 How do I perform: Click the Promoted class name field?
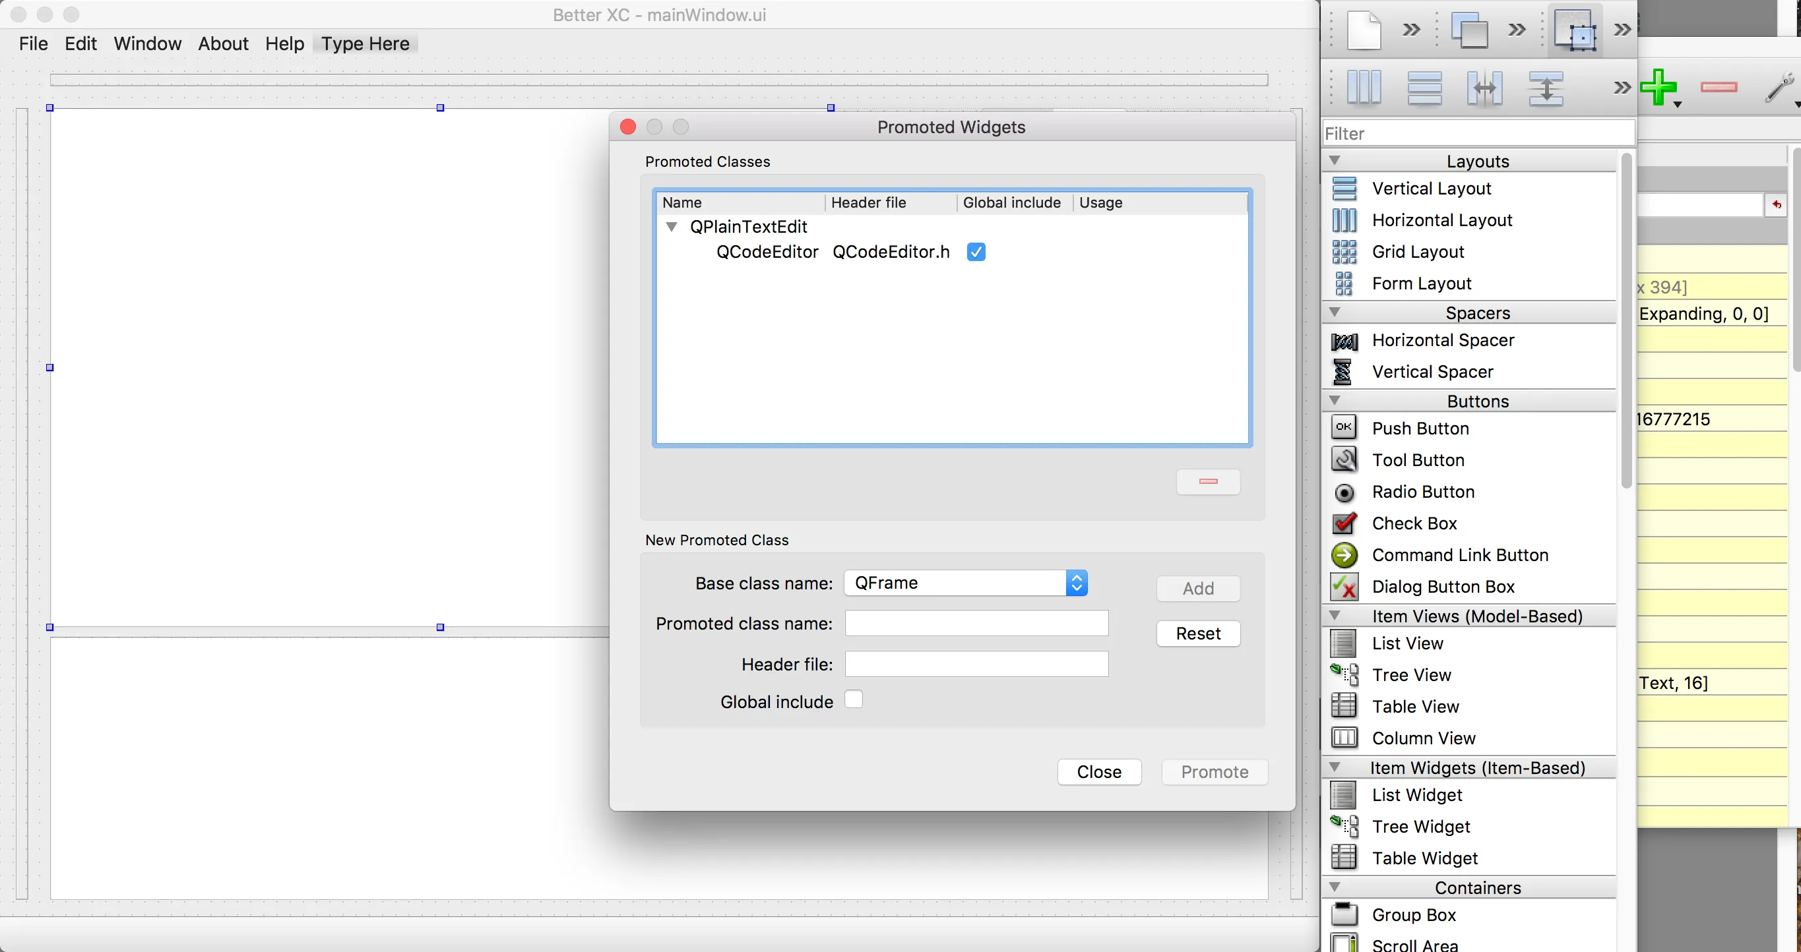click(x=976, y=623)
